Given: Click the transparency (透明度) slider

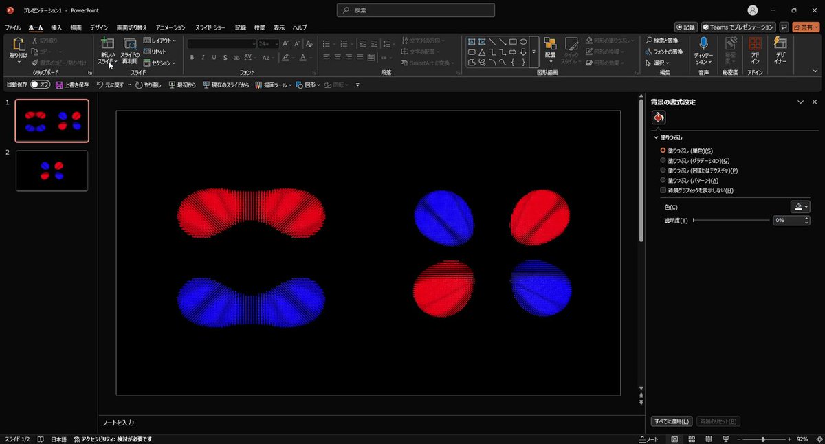Looking at the screenshot, I should click(731, 220).
